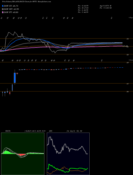Click the 52 axis label on EMA chart

(x=127, y=55)
